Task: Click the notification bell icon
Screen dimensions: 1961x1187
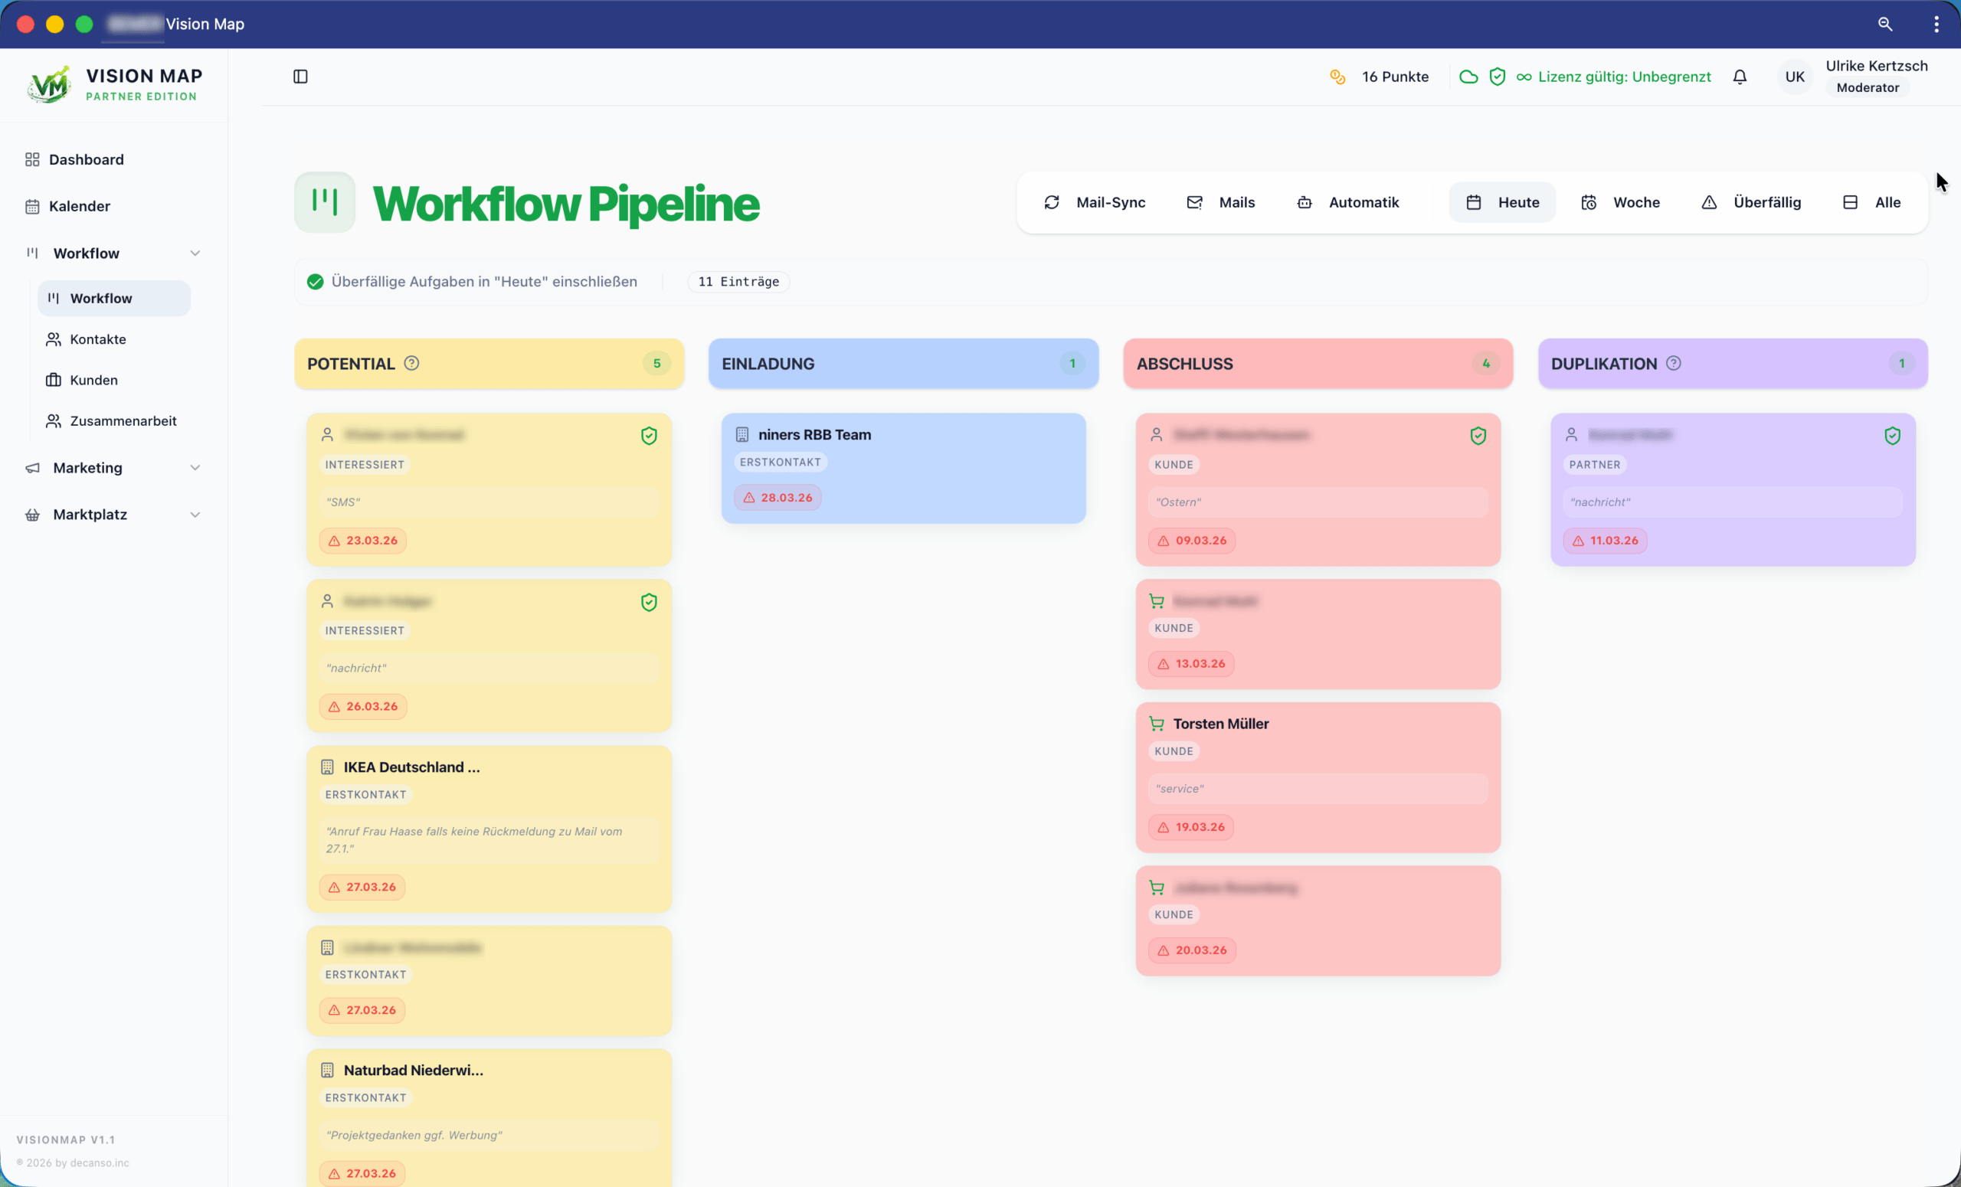Action: 1740,77
